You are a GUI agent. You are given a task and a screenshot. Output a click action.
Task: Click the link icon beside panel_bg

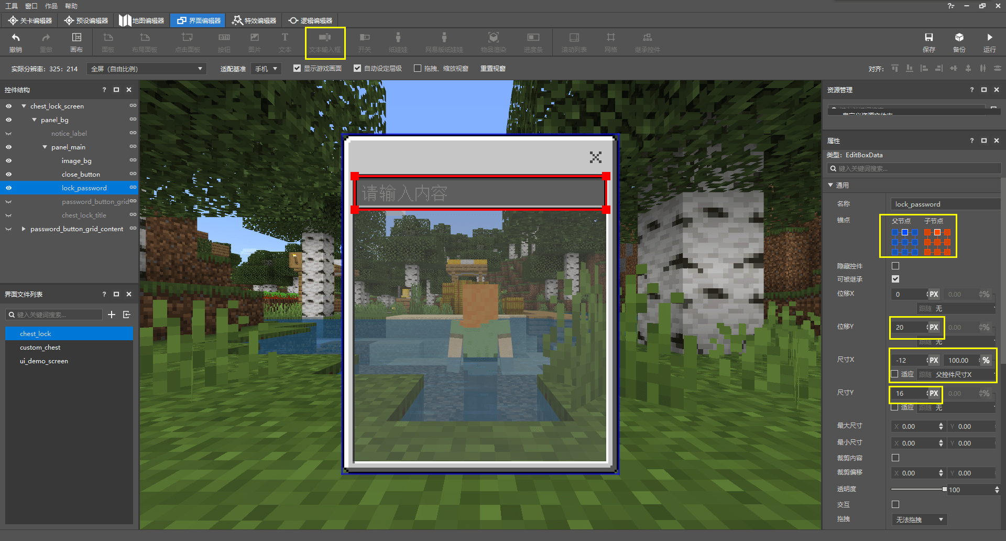(133, 120)
